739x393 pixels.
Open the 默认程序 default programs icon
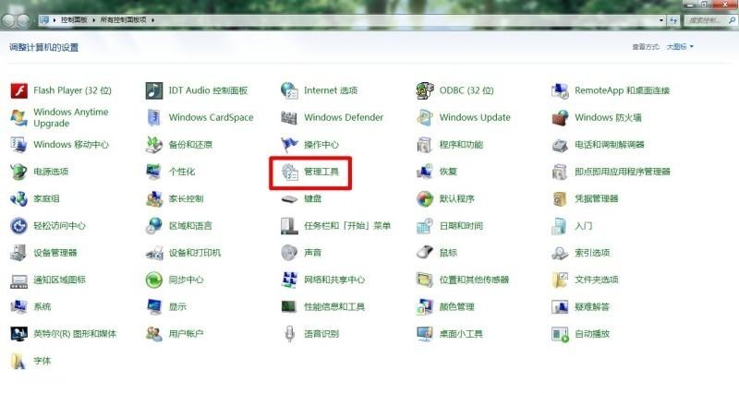[425, 198]
